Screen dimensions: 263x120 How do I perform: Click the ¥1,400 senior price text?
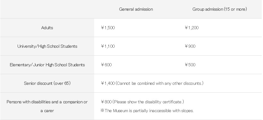point(108,83)
